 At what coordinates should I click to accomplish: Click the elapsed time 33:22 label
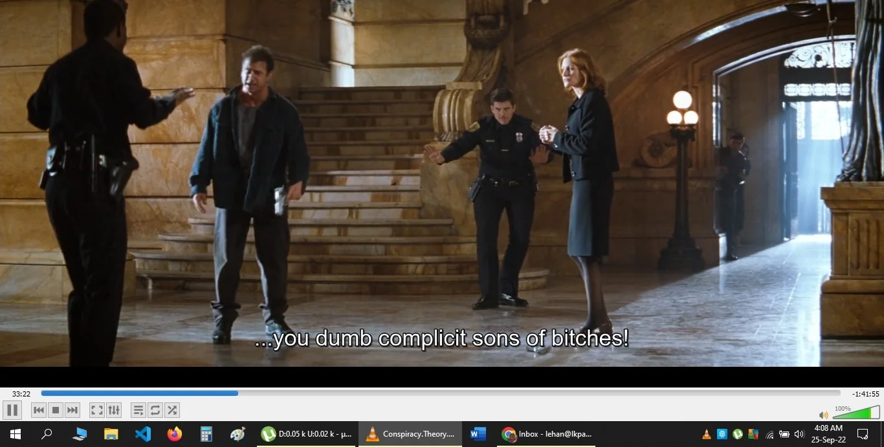(x=21, y=394)
